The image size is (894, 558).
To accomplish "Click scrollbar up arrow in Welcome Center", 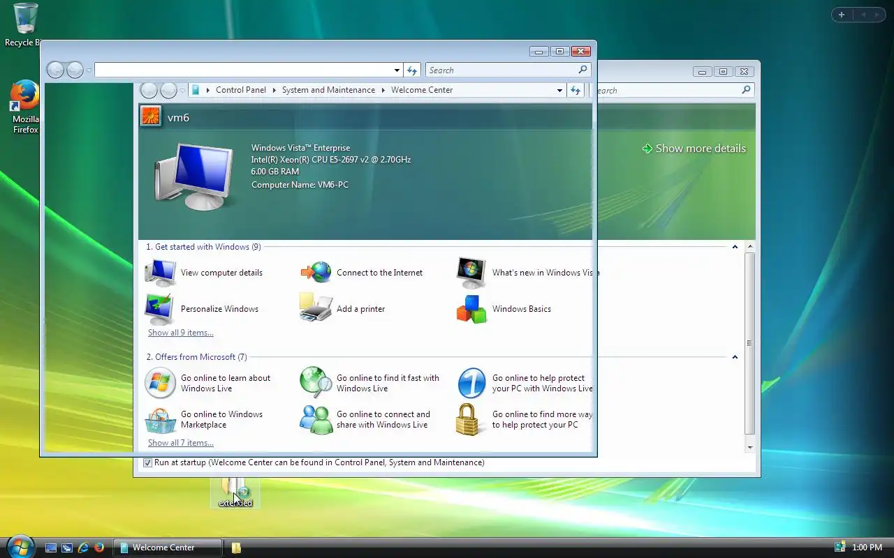I will coord(750,247).
